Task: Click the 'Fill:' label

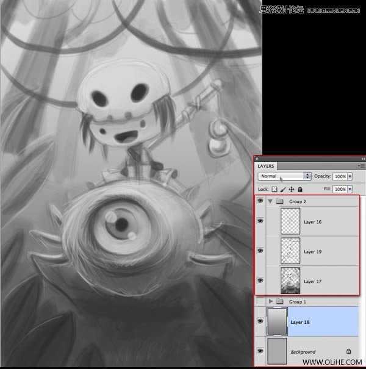Action: coord(328,188)
